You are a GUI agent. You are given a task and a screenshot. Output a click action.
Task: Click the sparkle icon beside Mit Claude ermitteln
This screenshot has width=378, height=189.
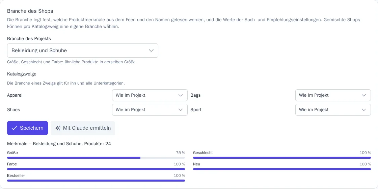[x=58, y=128]
